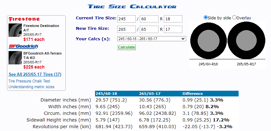The width and height of the screenshot is (271, 131).
Task: Click the 265/65-R17 tire diagram
Action: point(246,40)
